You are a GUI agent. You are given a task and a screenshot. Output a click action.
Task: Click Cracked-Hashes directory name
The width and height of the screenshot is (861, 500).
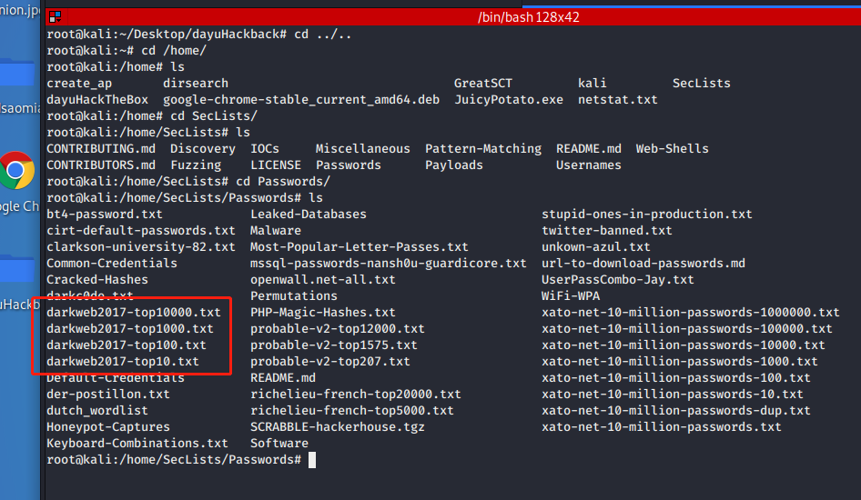click(x=97, y=280)
